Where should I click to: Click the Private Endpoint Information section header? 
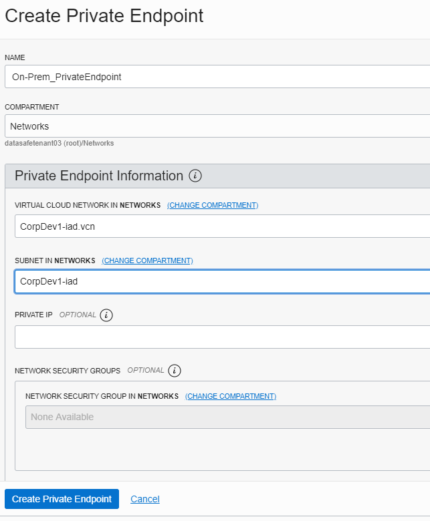point(99,176)
